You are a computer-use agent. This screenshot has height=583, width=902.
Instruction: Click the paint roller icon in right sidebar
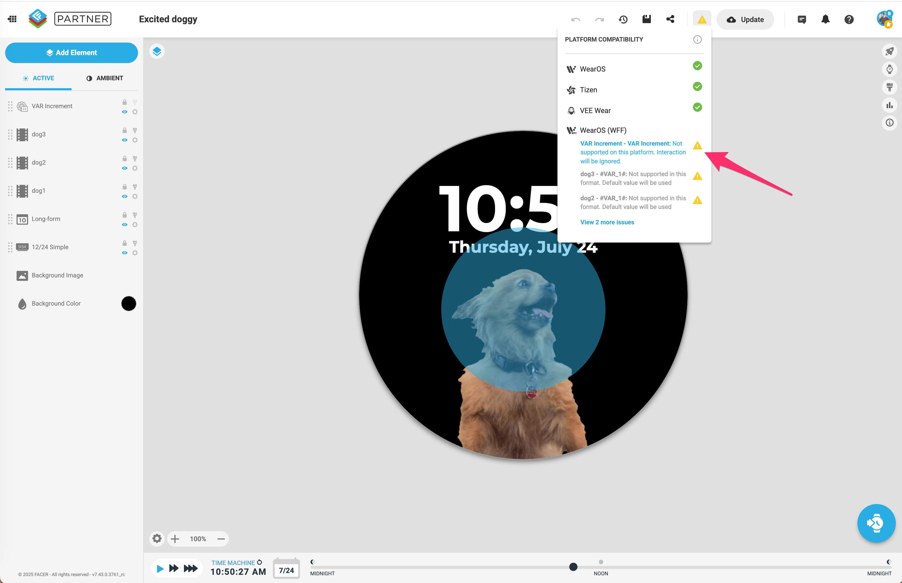(x=889, y=87)
